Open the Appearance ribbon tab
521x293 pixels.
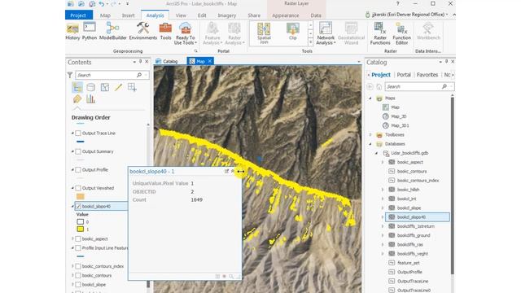[x=286, y=15]
